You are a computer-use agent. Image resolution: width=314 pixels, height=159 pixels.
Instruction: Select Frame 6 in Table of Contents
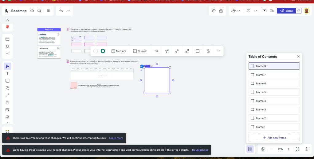coord(274,83)
